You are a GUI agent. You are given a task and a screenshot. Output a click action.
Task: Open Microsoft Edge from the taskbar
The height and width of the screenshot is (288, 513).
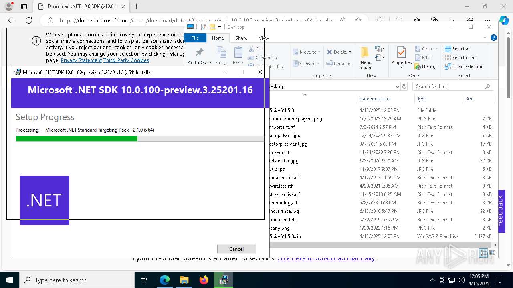click(165, 280)
